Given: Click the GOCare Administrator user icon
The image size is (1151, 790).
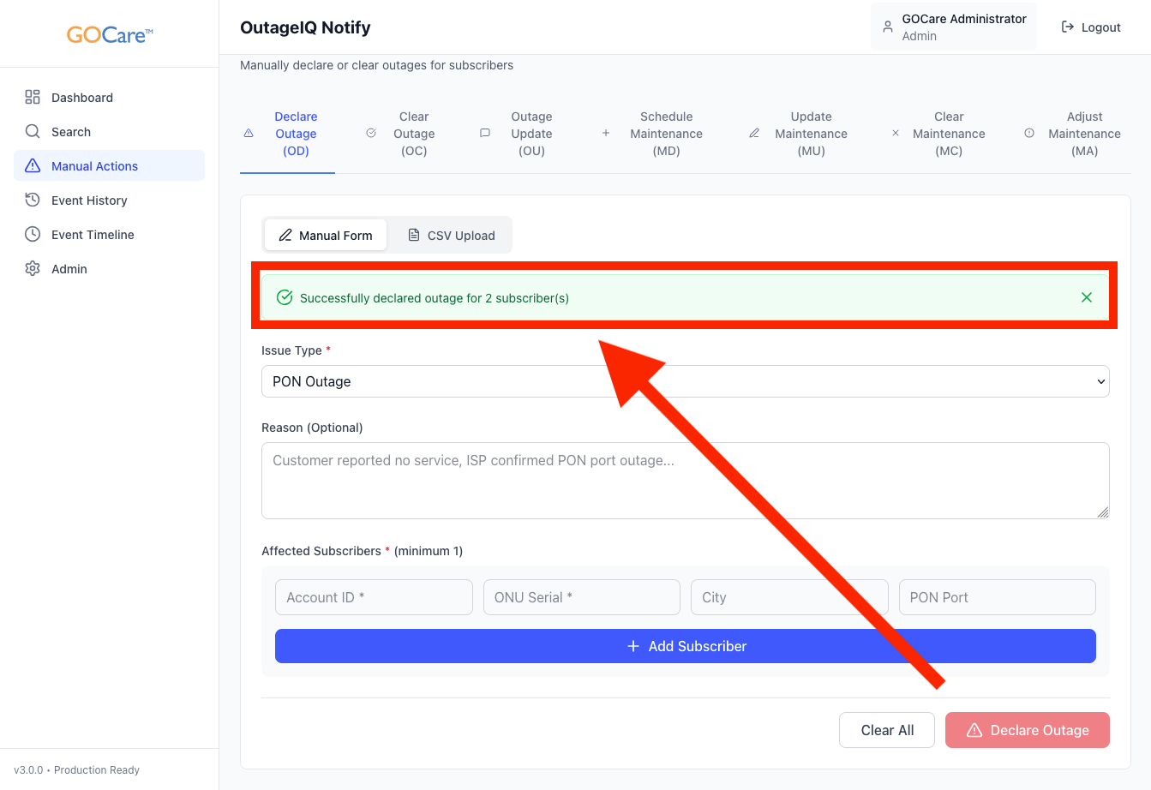Looking at the screenshot, I should (x=888, y=27).
